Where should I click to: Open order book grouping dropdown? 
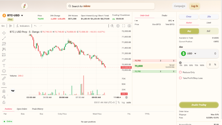coord(136,21)
